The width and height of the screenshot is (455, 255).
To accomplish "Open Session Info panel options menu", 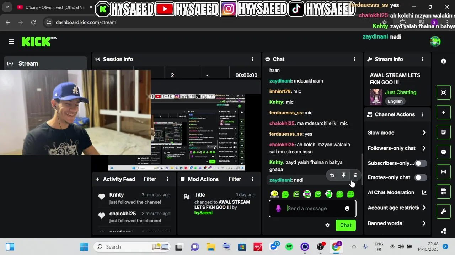I will click(252, 59).
